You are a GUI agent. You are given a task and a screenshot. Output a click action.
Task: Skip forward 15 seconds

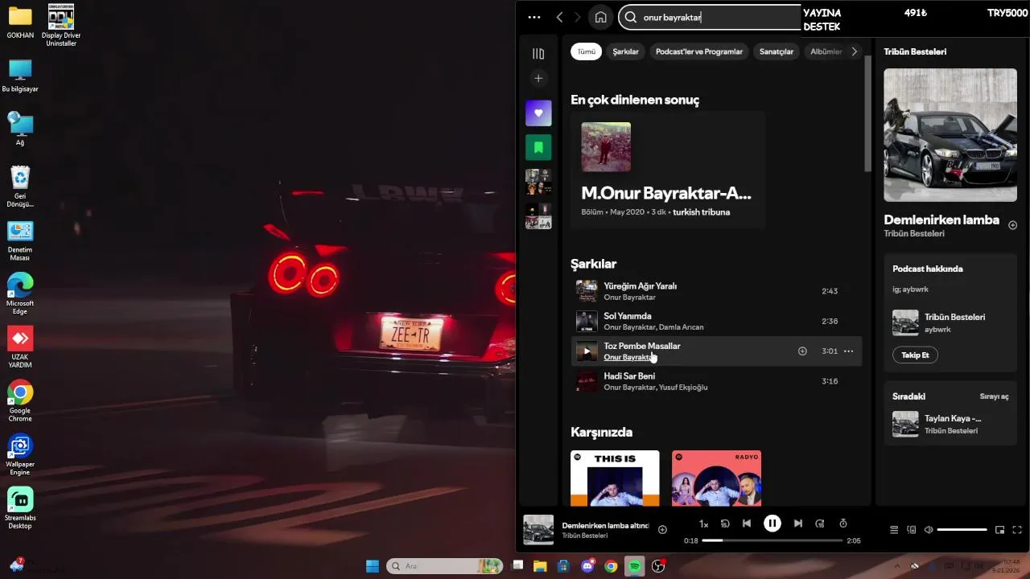[x=820, y=524]
